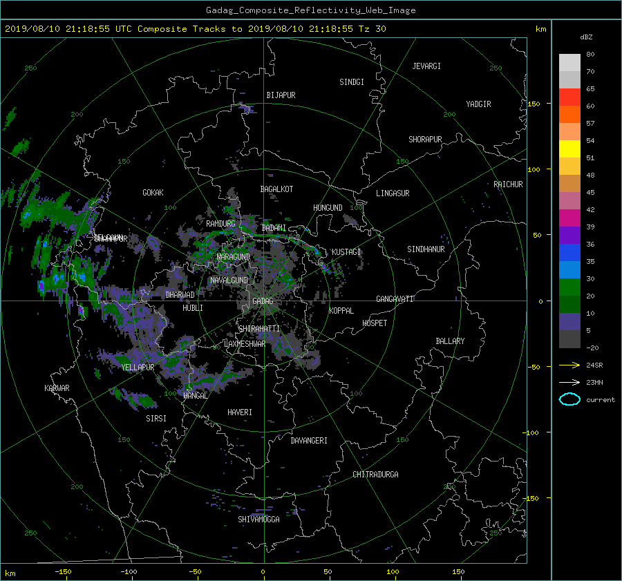The image size is (622, 581).
Task: Click the Gadag_Composite_Reflectivity_Web_Image title
Action: click(x=310, y=10)
